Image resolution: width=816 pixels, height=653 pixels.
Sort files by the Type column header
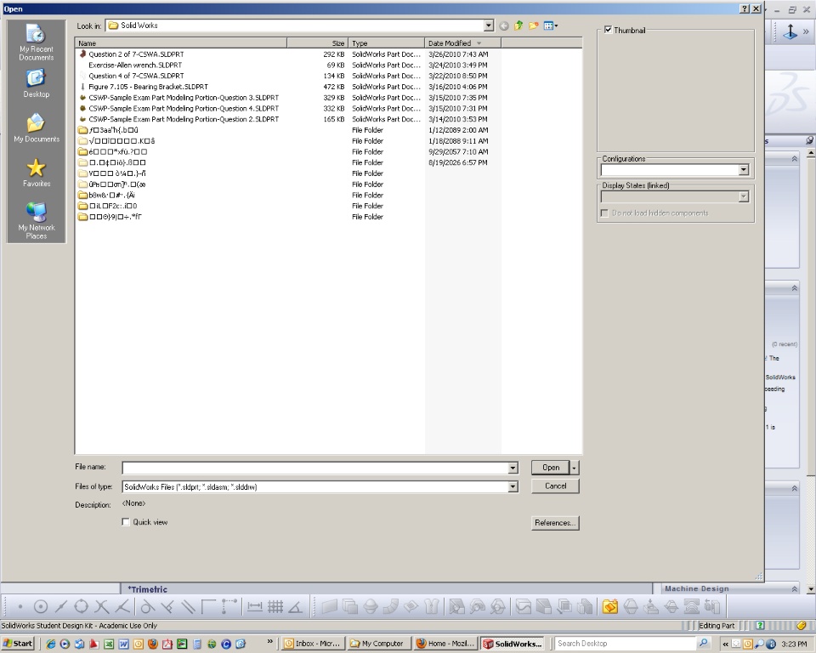tap(386, 43)
